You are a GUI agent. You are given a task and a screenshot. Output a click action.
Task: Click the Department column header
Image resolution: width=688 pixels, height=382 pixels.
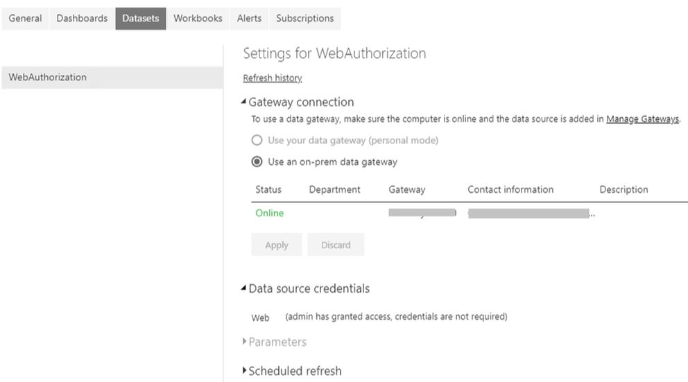[x=335, y=189]
